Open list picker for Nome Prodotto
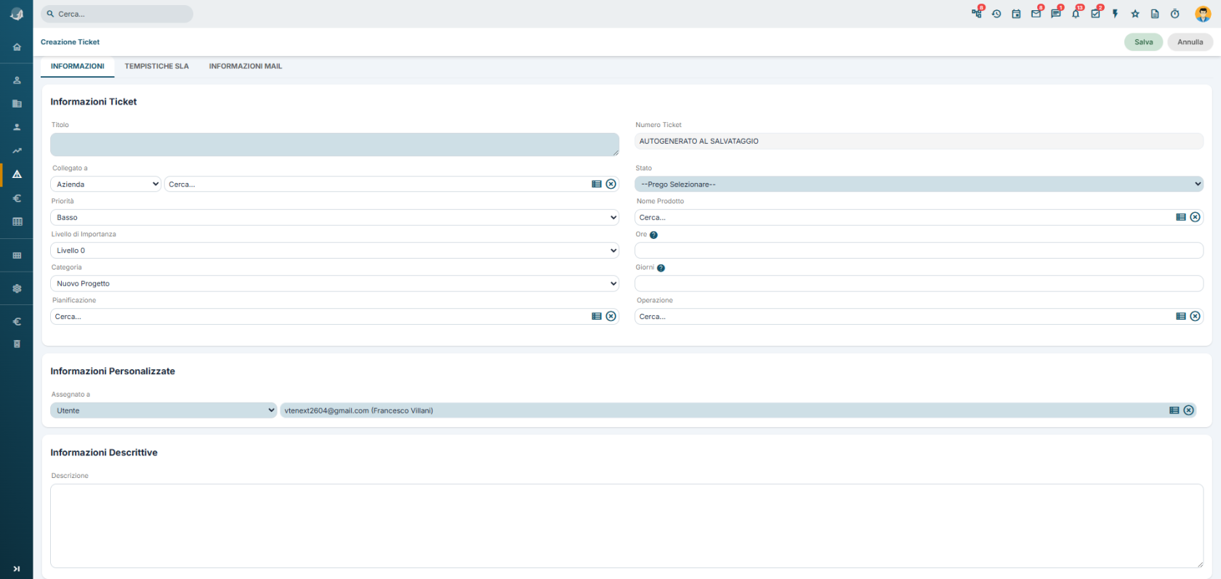The width and height of the screenshot is (1221, 579). pyautogui.click(x=1181, y=217)
